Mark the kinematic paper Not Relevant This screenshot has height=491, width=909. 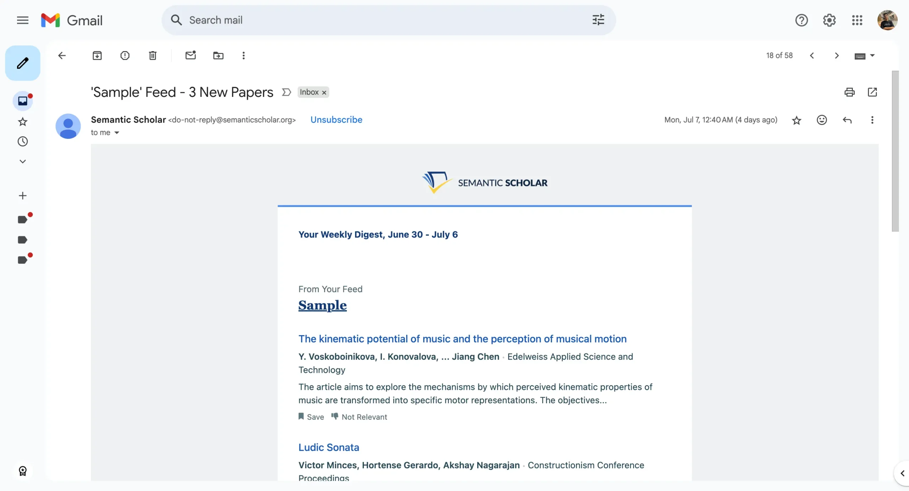coord(359,417)
